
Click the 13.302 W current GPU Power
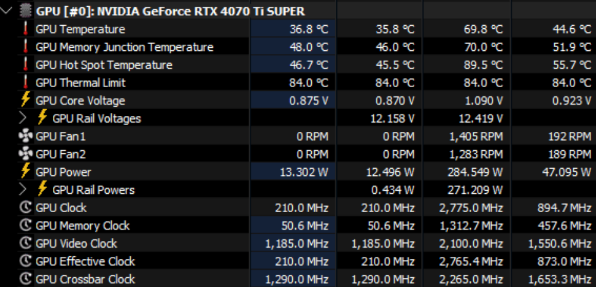[x=304, y=172]
